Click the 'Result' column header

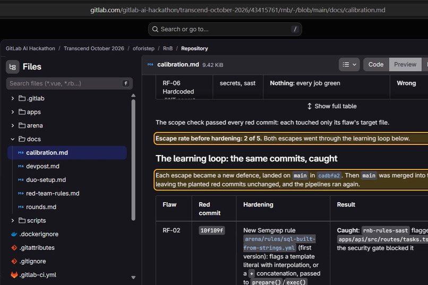(x=346, y=204)
